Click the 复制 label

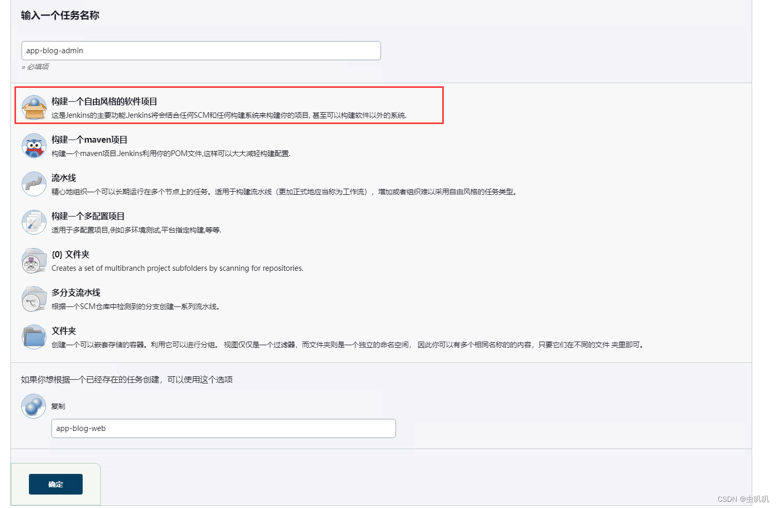point(58,406)
